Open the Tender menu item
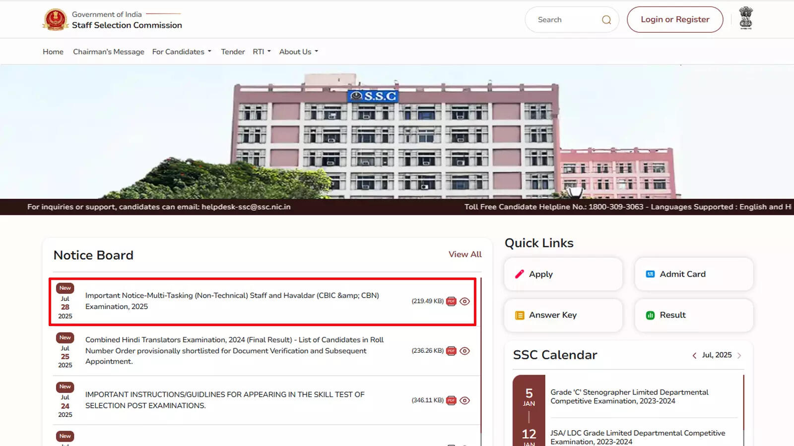 pyautogui.click(x=233, y=52)
